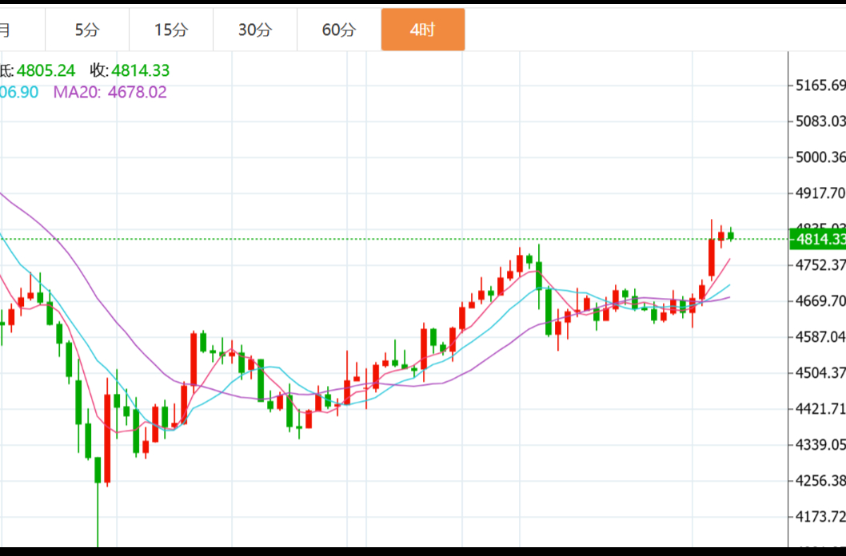The width and height of the screenshot is (846, 556).
Task: Click the highlighted orange 4时 tab
Action: point(422,30)
